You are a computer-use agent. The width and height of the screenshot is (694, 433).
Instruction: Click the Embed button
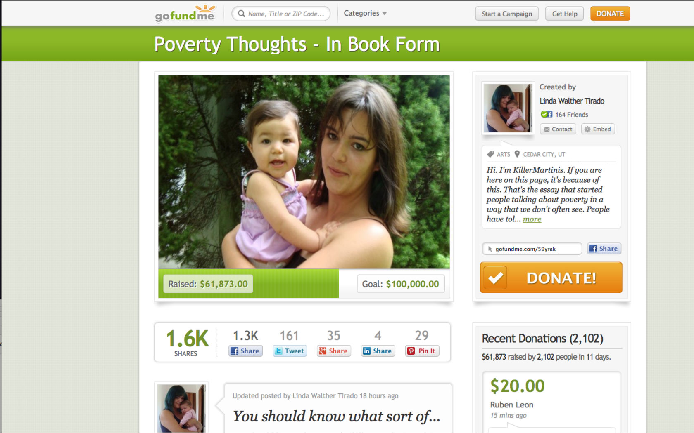598,129
